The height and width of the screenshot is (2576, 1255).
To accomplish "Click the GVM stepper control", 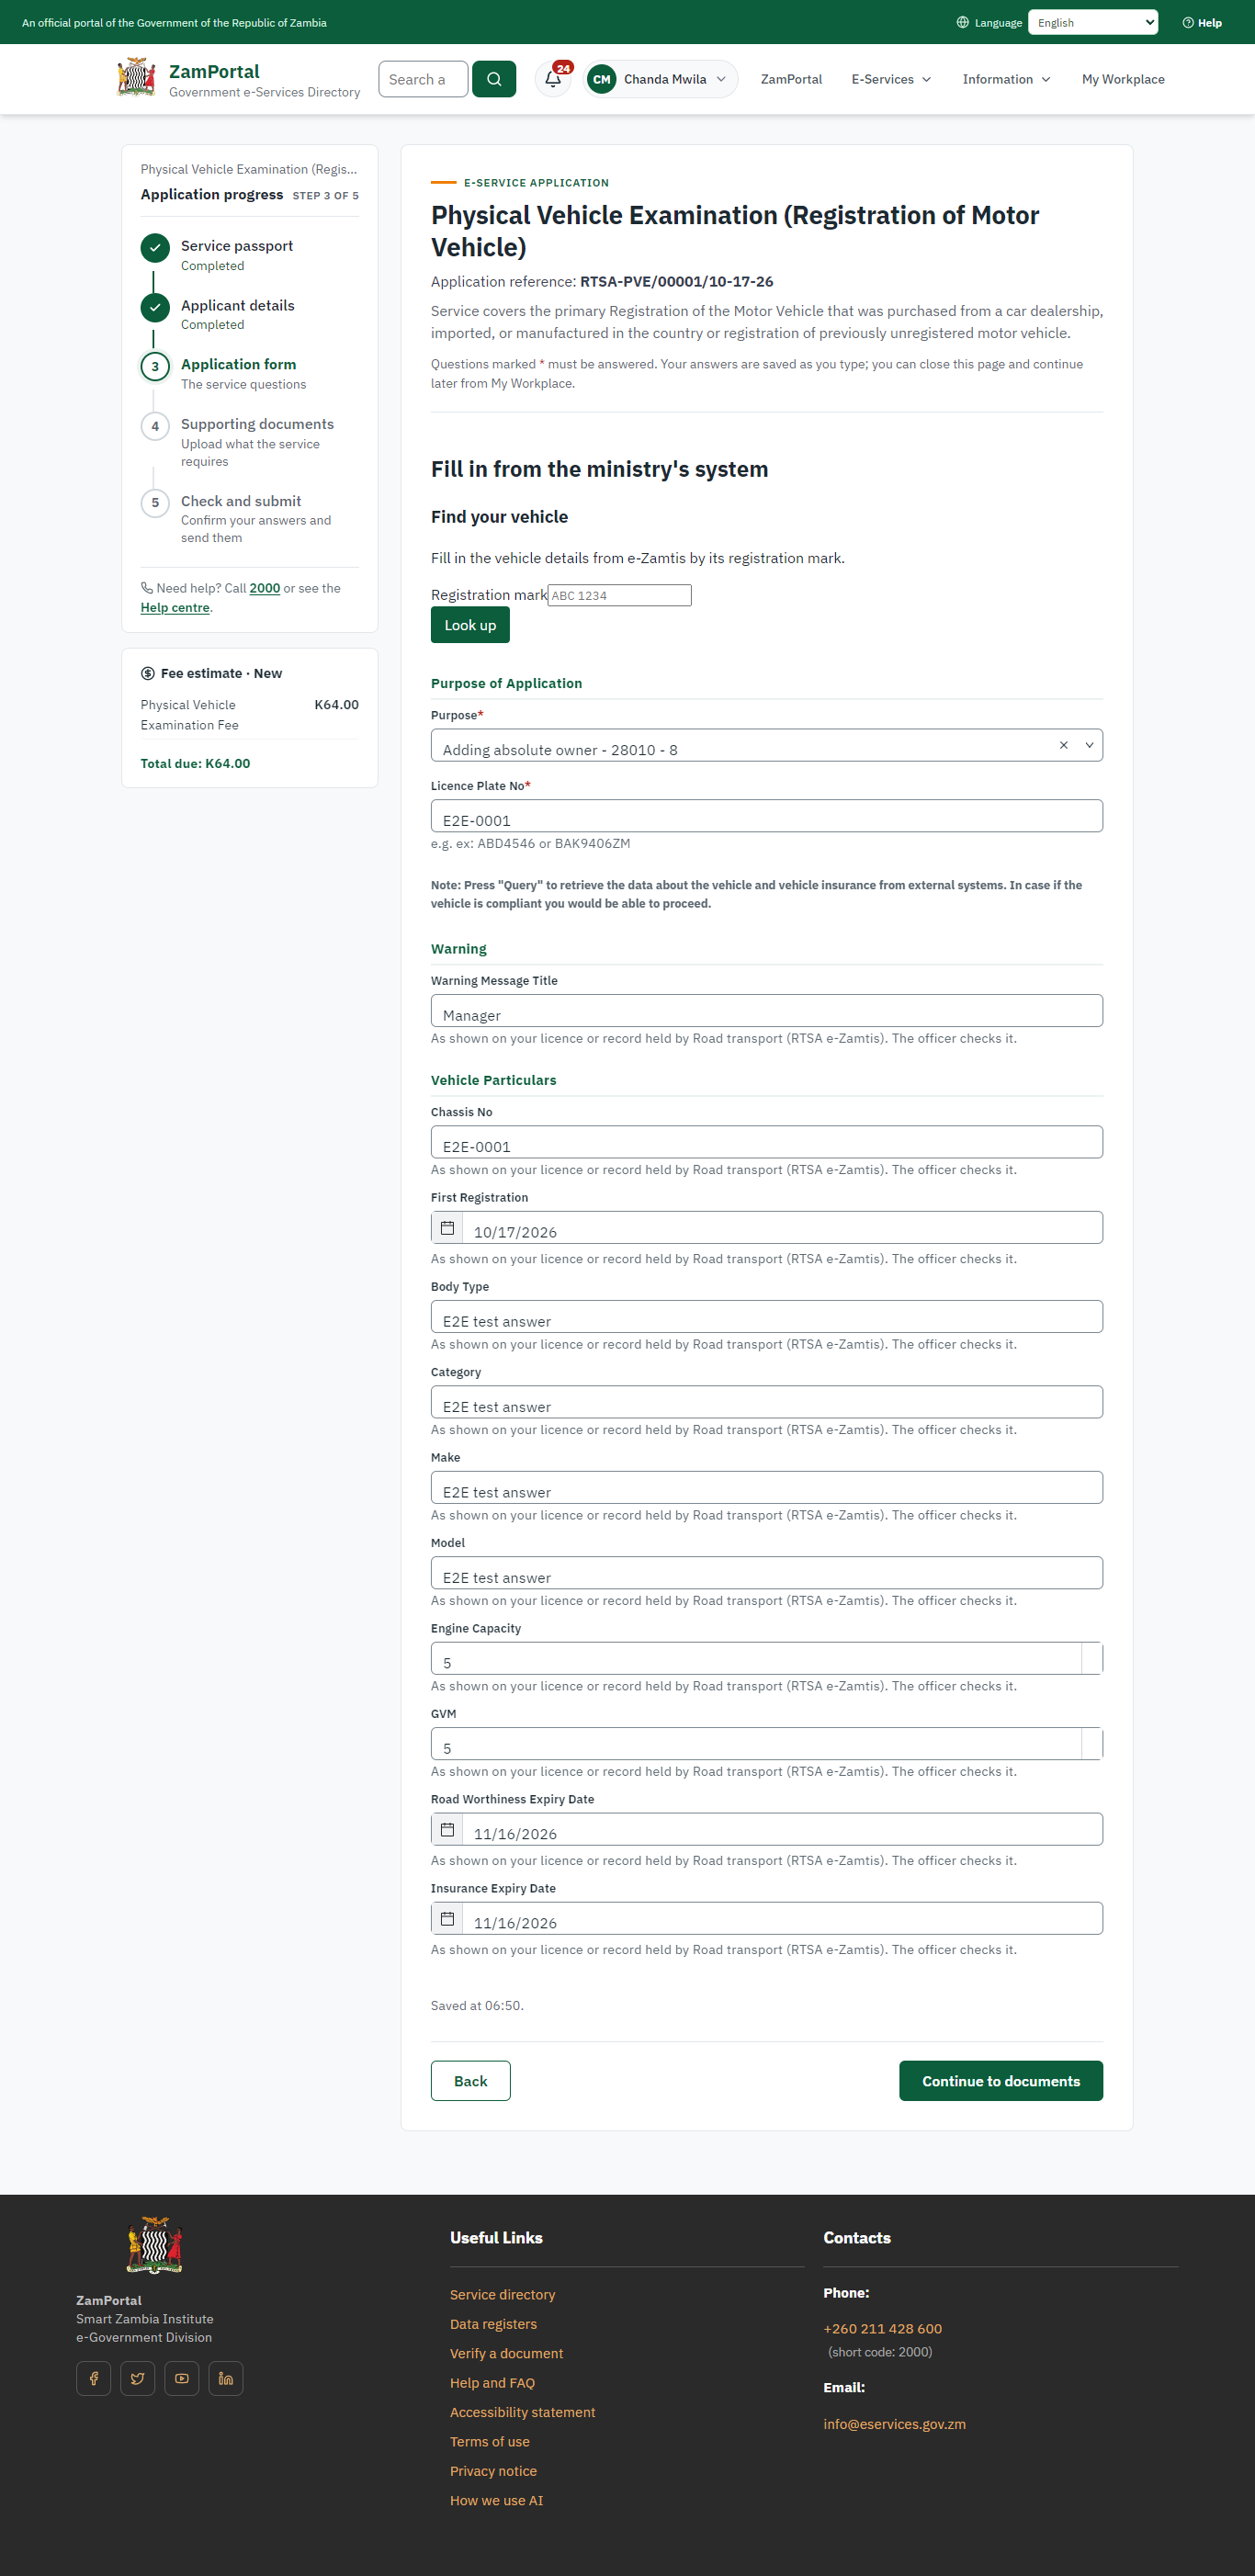I will point(1092,1743).
